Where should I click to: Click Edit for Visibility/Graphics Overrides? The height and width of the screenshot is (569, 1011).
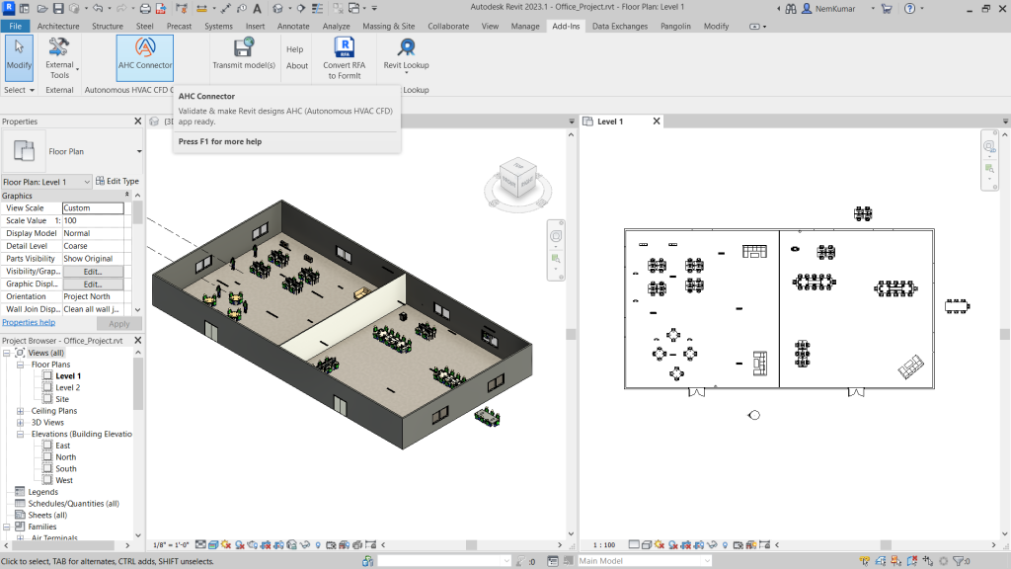(93, 272)
